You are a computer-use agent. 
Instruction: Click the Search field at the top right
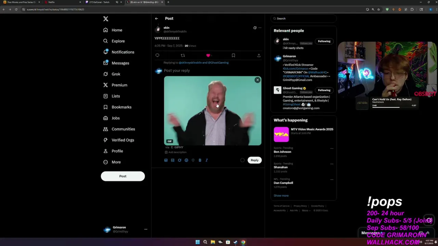pyautogui.click(x=304, y=18)
